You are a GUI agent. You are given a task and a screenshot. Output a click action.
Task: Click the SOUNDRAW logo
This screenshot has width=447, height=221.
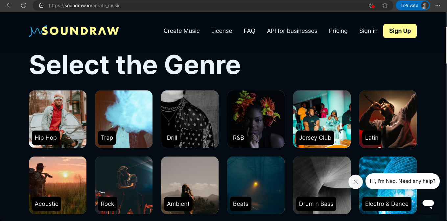click(74, 31)
